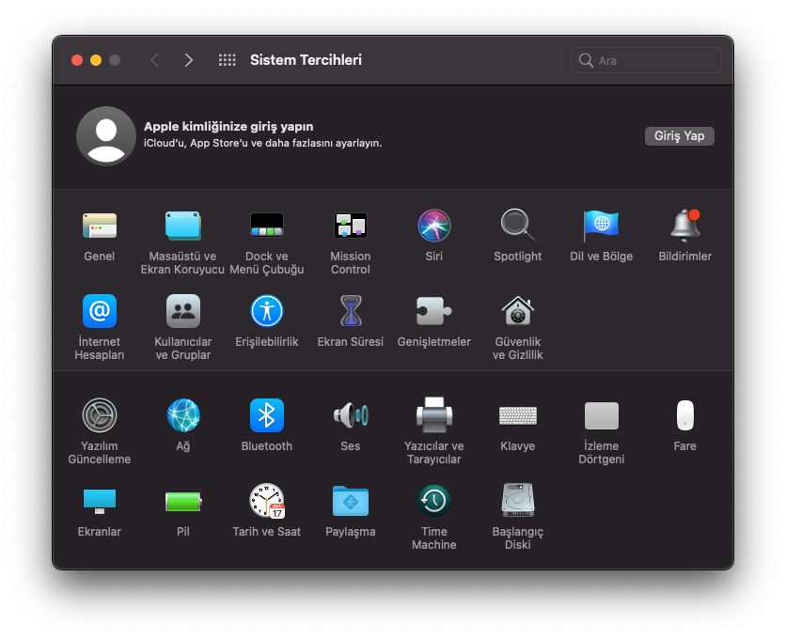
Task: Open Tarih ve Saat clock settings
Action: 267,501
